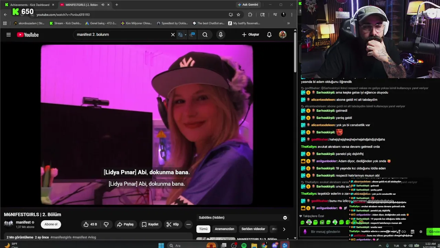
Task: Open The best ChatBot bookmark
Action: [208, 23]
